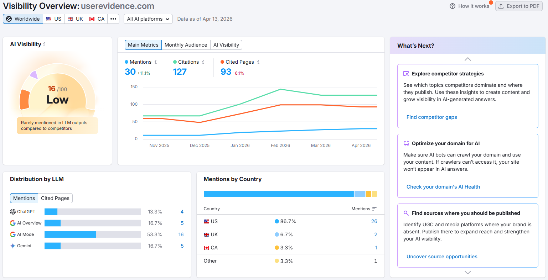548x280 pixels.
Task: Click the userevidence.com domain title
Action: coord(118,6)
